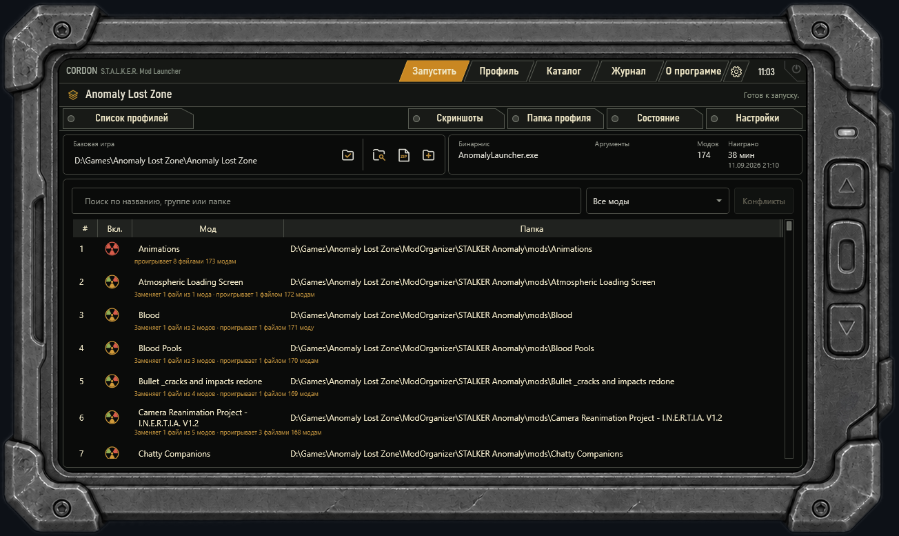Click the Готов к запуску status text
The image size is (899, 536).
(x=771, y=95)
